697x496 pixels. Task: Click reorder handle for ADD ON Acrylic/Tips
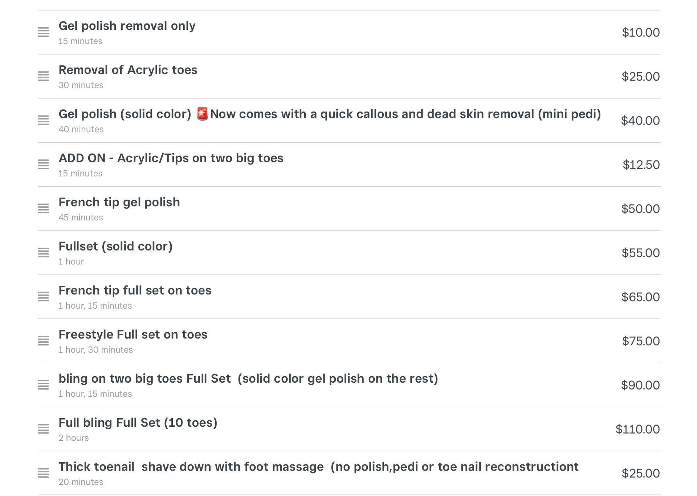pyautogui.click(x=43, y=164)
